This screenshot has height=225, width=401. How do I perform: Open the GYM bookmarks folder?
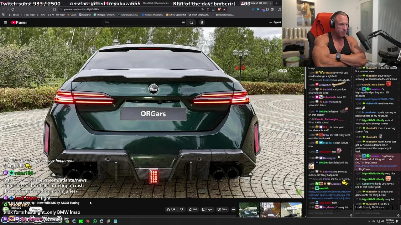pyautogui.click(x=41, y=15)
